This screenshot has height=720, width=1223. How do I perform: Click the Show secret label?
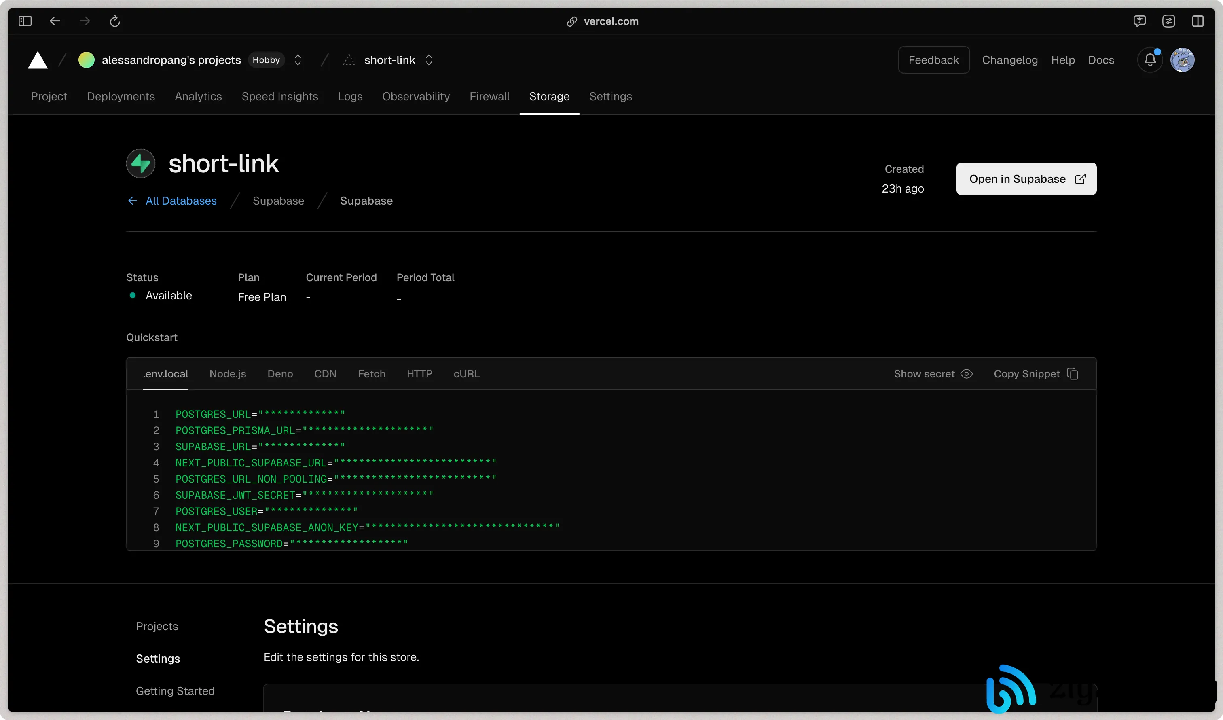(924, 374)
